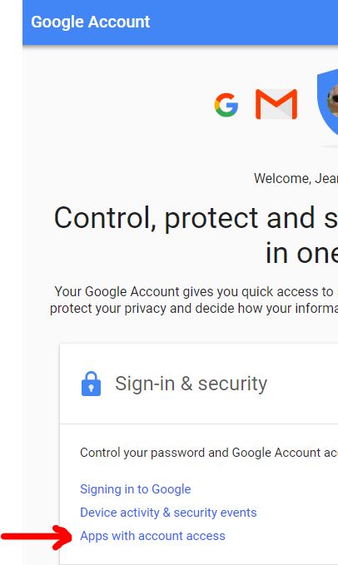Click the profile photo inside the shield
Screen dimensions: 338x565
click(333, 100)
